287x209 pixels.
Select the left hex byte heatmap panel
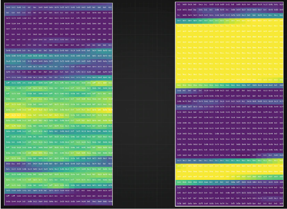(x=58, y=104)
